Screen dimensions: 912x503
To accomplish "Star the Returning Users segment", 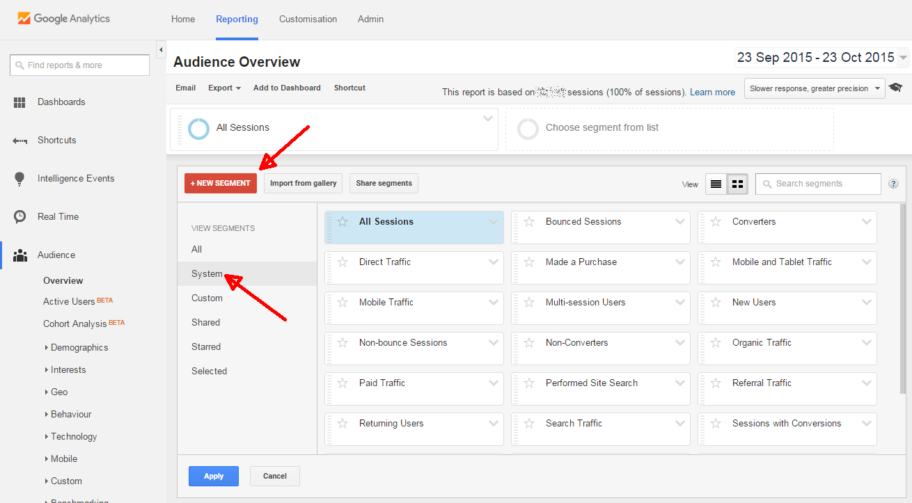I will coord(342,424).
